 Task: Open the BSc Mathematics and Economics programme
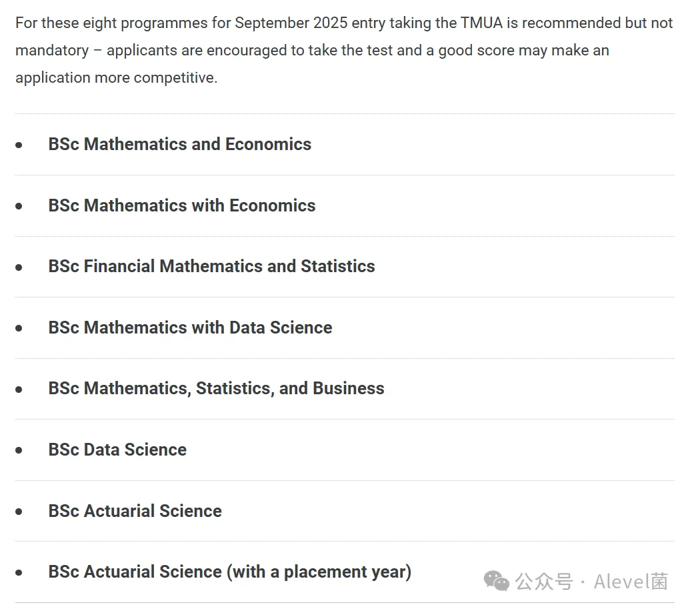click(x=179, y=144)
